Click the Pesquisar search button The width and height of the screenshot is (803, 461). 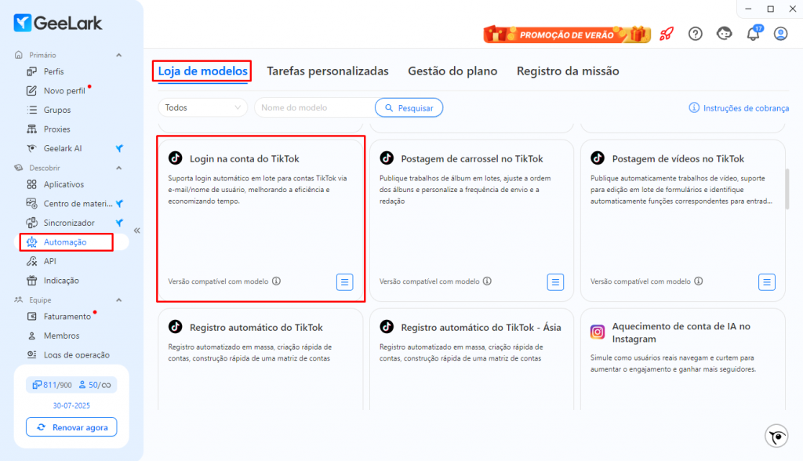tap(409, 107)
